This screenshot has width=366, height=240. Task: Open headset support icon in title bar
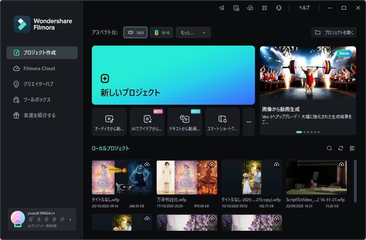point(279,7)
